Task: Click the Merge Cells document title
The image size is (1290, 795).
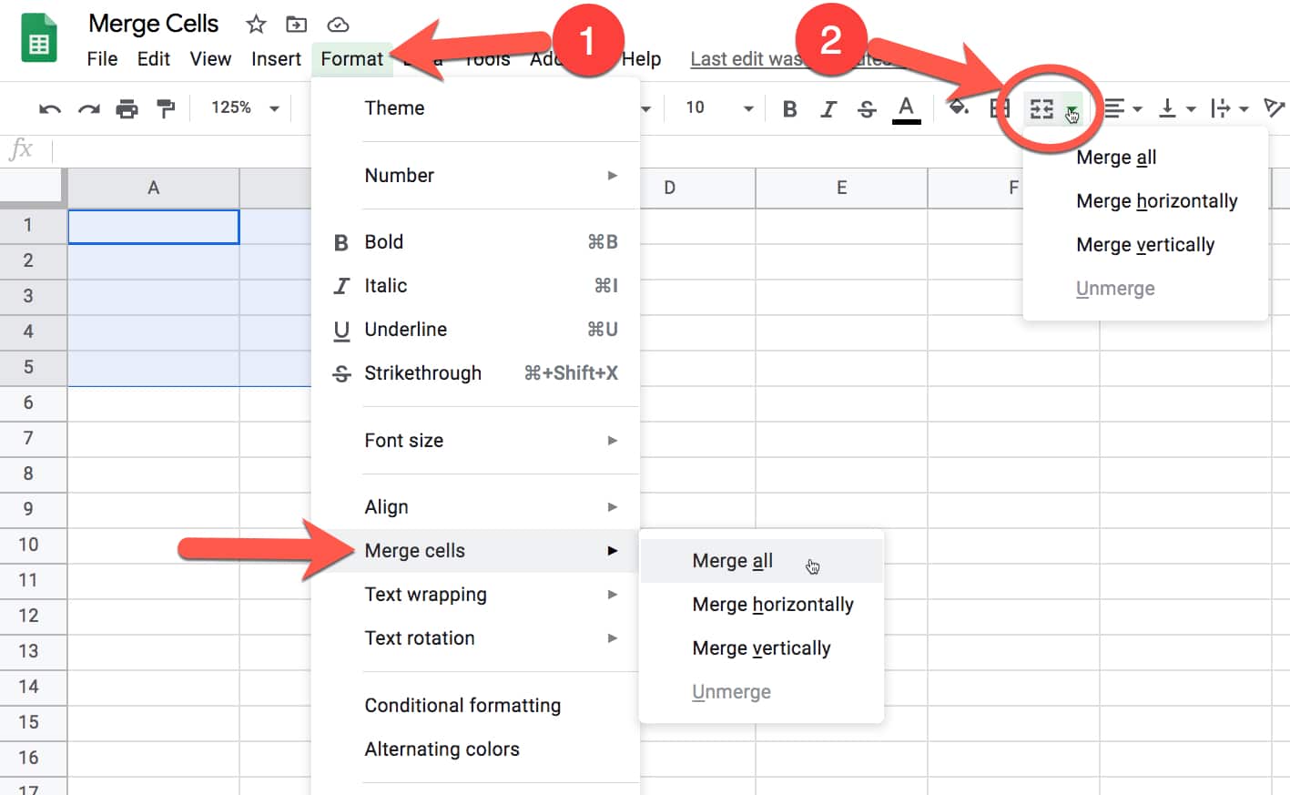Action: point(154,24)
